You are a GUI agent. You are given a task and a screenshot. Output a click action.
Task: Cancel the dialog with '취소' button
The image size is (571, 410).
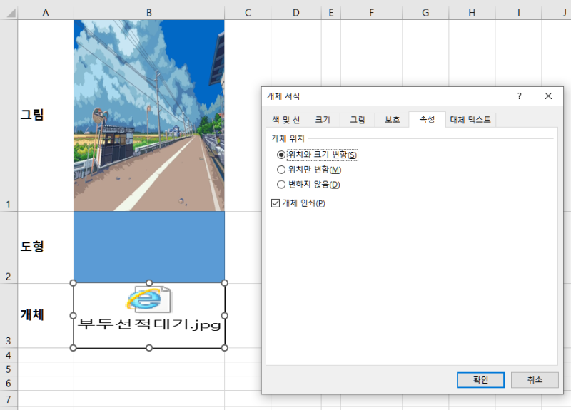(535, 380)
